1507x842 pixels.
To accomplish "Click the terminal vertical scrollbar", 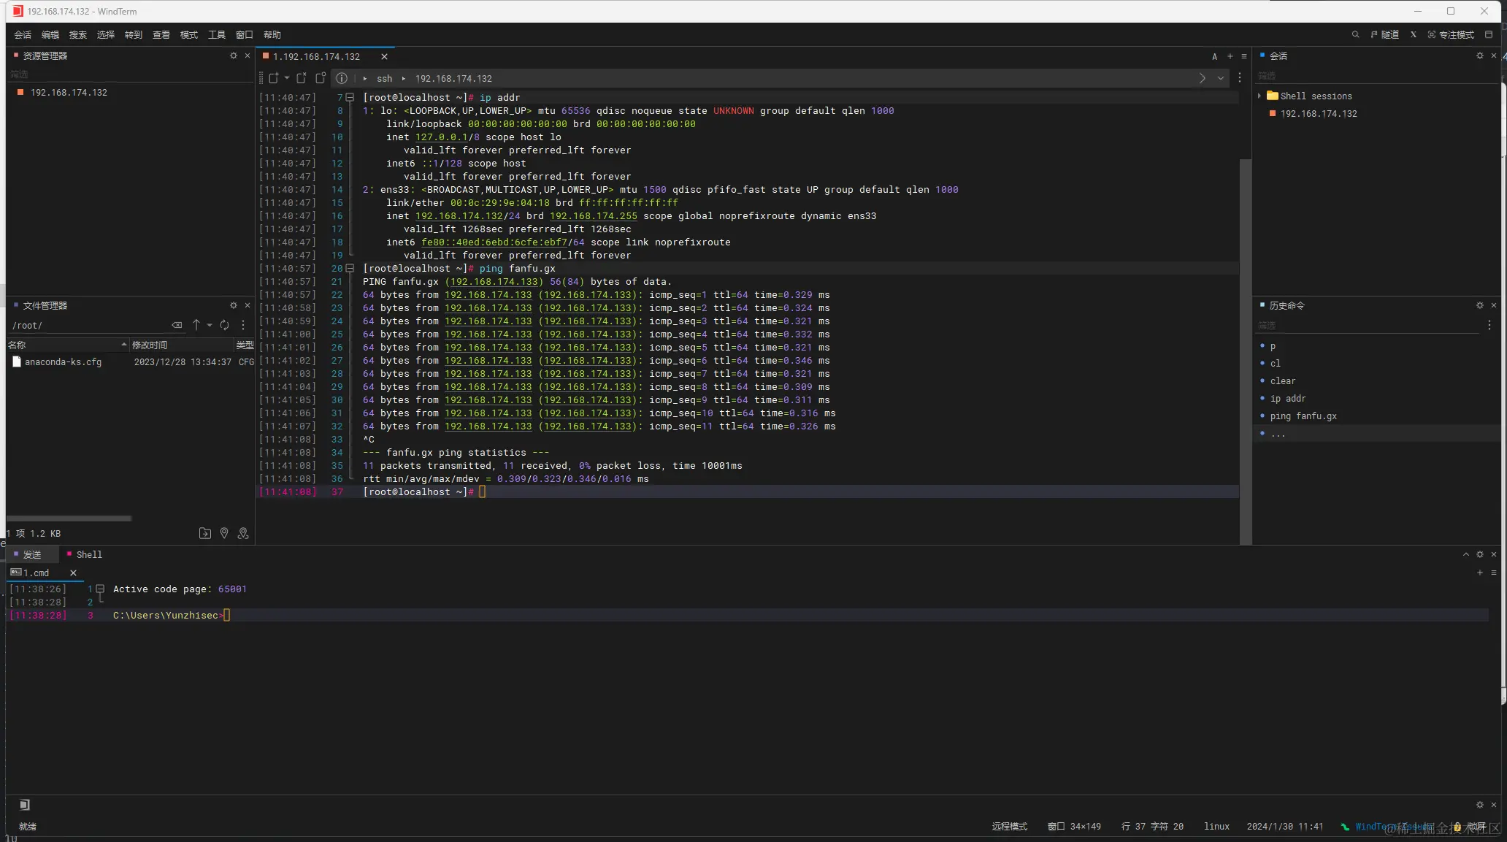I will click(1246, 351).
